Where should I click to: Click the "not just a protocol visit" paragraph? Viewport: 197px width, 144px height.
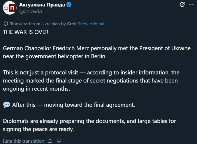pos(91,81)
